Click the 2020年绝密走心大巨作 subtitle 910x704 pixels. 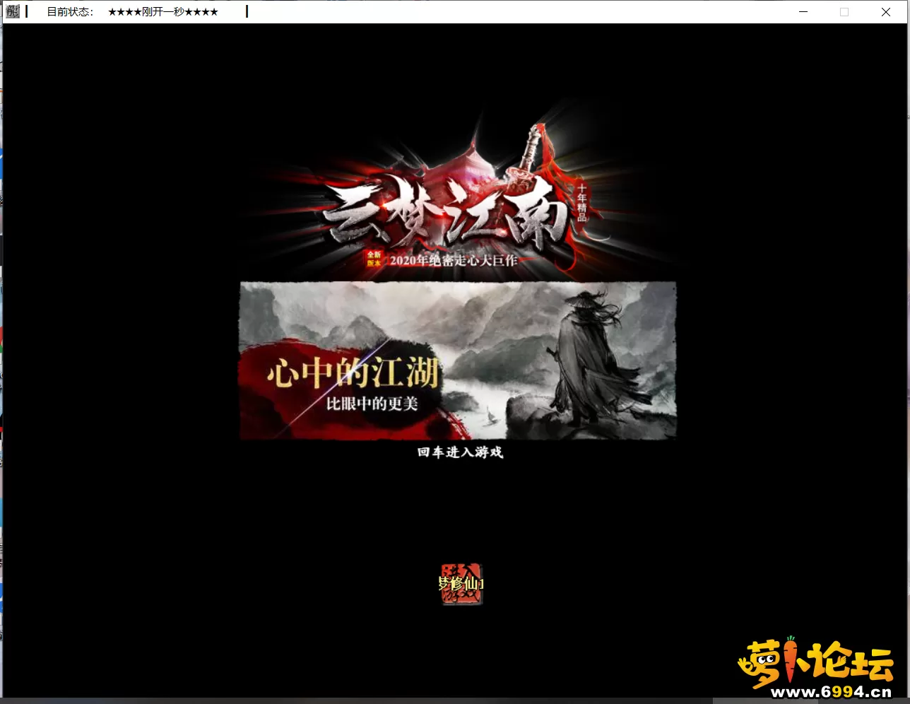pyautogui.click(x=454, y=260)
